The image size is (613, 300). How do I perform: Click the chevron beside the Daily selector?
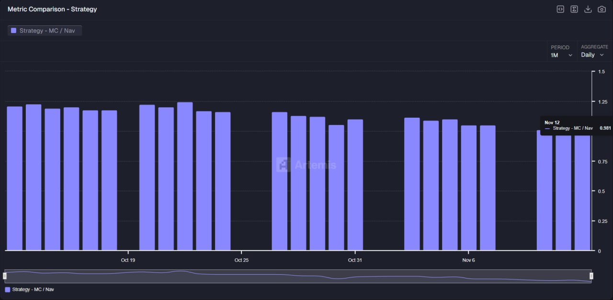pyautogui.click(x=602, y=55)
